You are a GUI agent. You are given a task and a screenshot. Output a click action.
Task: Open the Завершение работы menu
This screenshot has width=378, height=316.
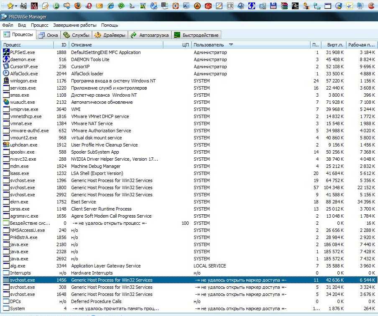point(75,25)
